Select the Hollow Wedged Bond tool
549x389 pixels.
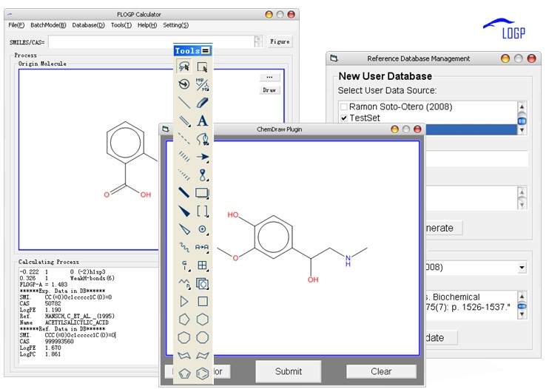[x=183, y=229]
